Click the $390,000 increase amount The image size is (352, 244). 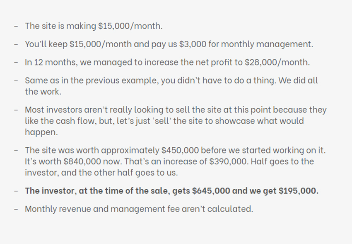tap(229, 161)
